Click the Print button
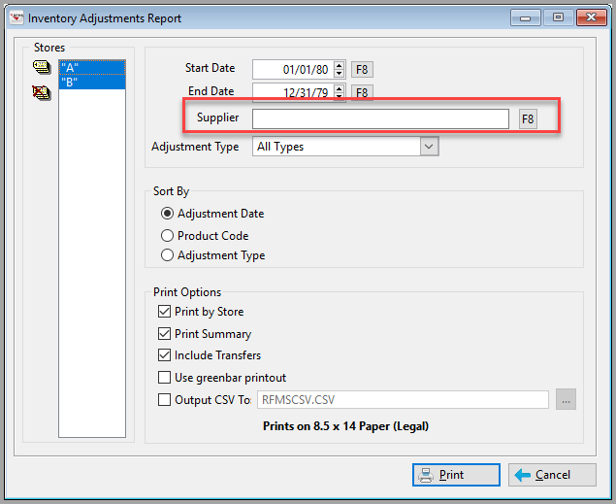Screen dimensions: 616x504 tap(456, 475)
